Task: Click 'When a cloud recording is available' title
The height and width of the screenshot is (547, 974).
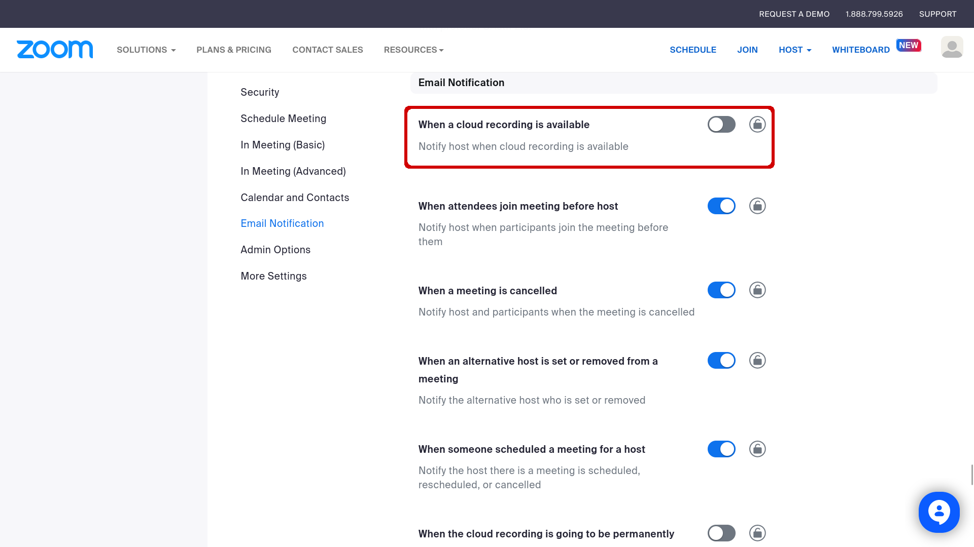Action: (x=504, y=125)
